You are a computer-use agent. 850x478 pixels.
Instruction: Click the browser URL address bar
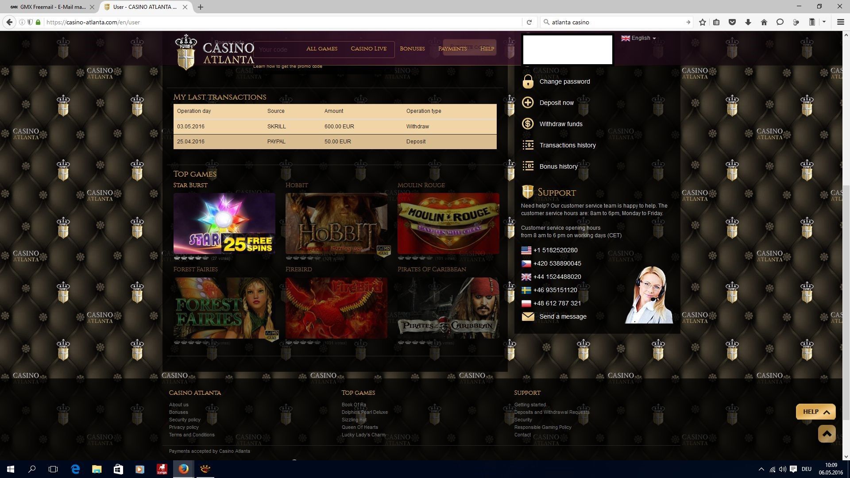coord(283,22)
